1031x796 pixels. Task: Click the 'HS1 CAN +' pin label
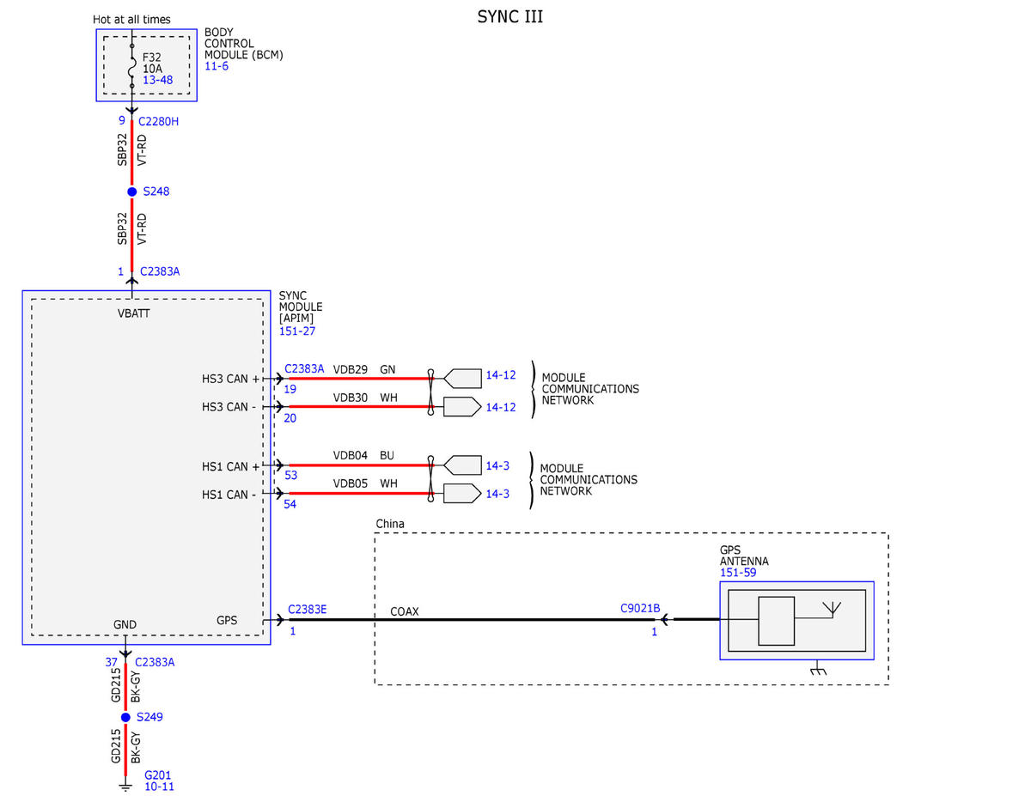point(230,466)
